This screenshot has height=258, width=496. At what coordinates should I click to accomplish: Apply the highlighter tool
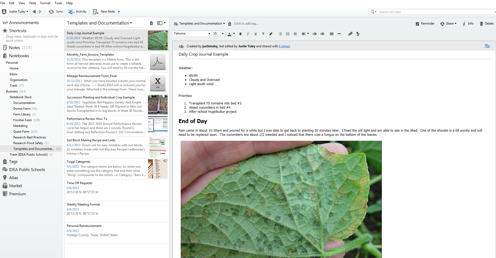pos(271,34)
